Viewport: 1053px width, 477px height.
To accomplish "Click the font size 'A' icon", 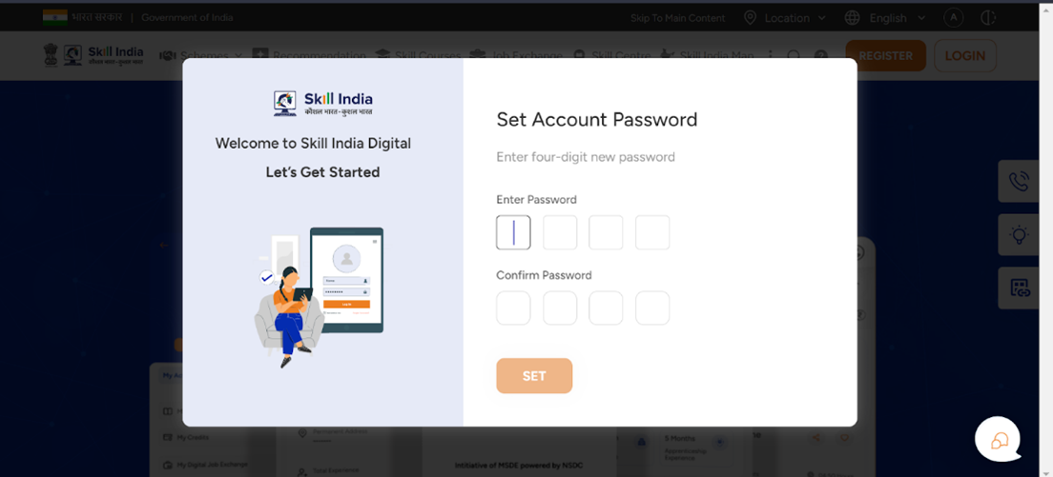I will (953, 18).
